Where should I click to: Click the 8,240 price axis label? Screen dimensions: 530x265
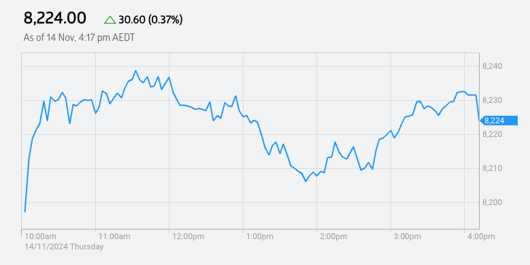coord(492,66)
